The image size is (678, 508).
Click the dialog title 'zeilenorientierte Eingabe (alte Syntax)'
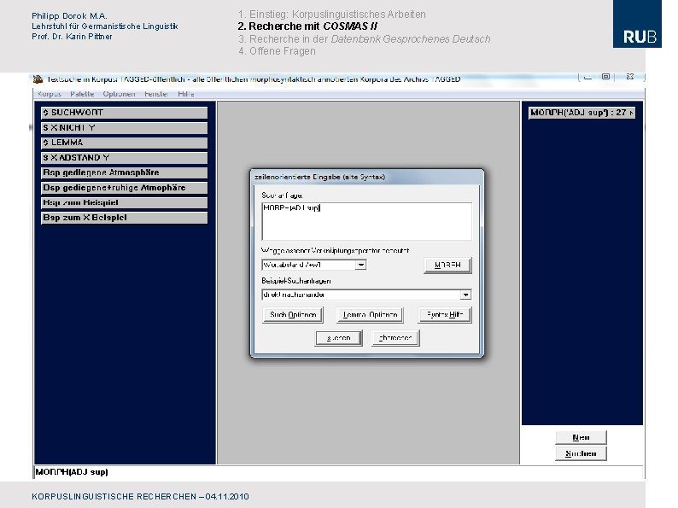pyautogui.click(x=319, y=177)
